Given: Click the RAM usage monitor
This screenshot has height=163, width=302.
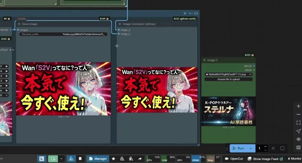Looking at the screenshot, I should [x=168, y=159].
